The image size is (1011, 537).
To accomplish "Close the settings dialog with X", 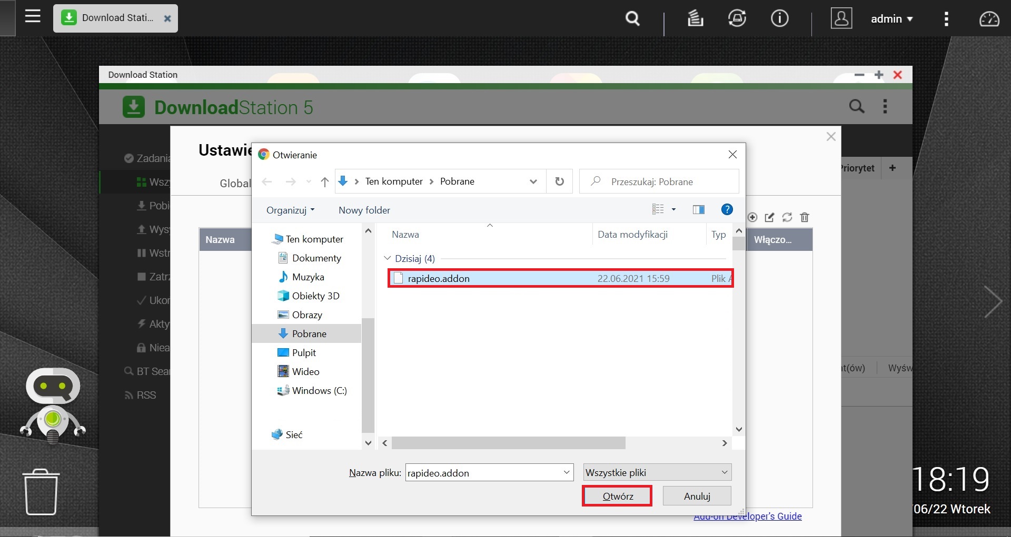I will (x=831, y=137).
